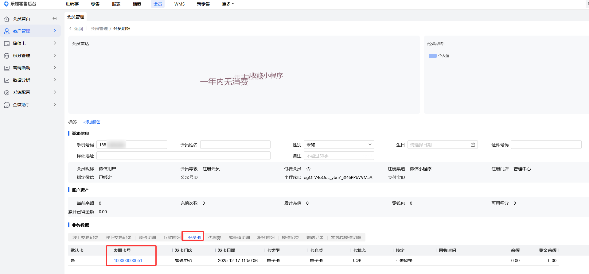The width and height of the screenshot is (589, 274).
Task: Expand the 客户管理 sidebar section
Action: pos(55,31)
